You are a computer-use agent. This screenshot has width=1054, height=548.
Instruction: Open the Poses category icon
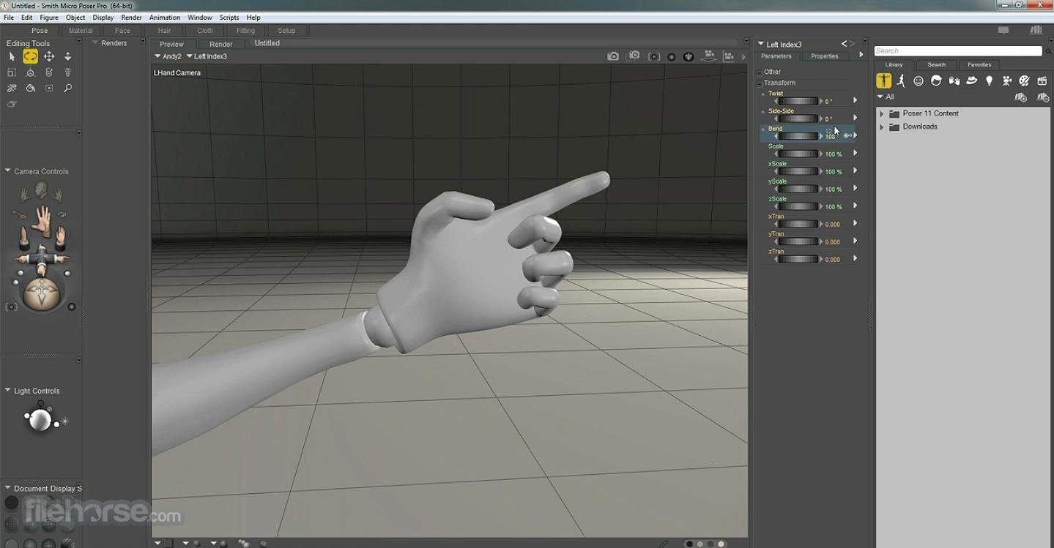(901, 81)
